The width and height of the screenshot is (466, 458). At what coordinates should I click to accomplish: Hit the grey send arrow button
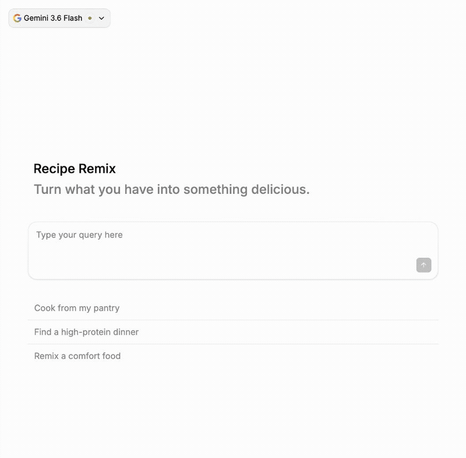423,265
